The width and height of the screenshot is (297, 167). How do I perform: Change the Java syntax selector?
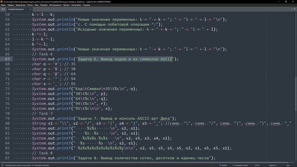click(x=288, y=165)
